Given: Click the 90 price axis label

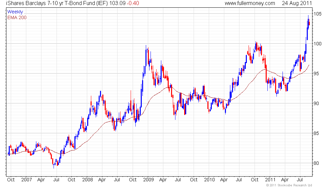Looking at the screenshot, I should pyautogui.click(x=316, y=103).
